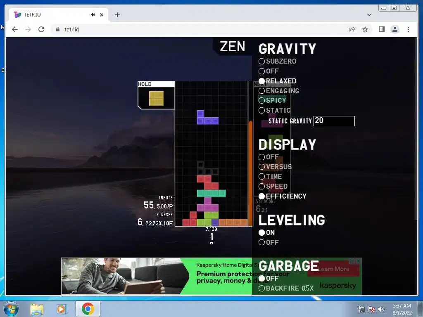Select Static gravity
This screenshot has height=317, width=423.
275,110
